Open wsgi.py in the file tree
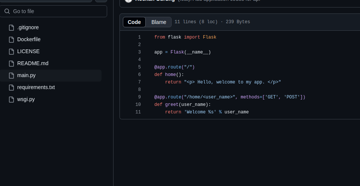This screenshot has height=186, width=360. pyautogui.click(x=26, y=99)
